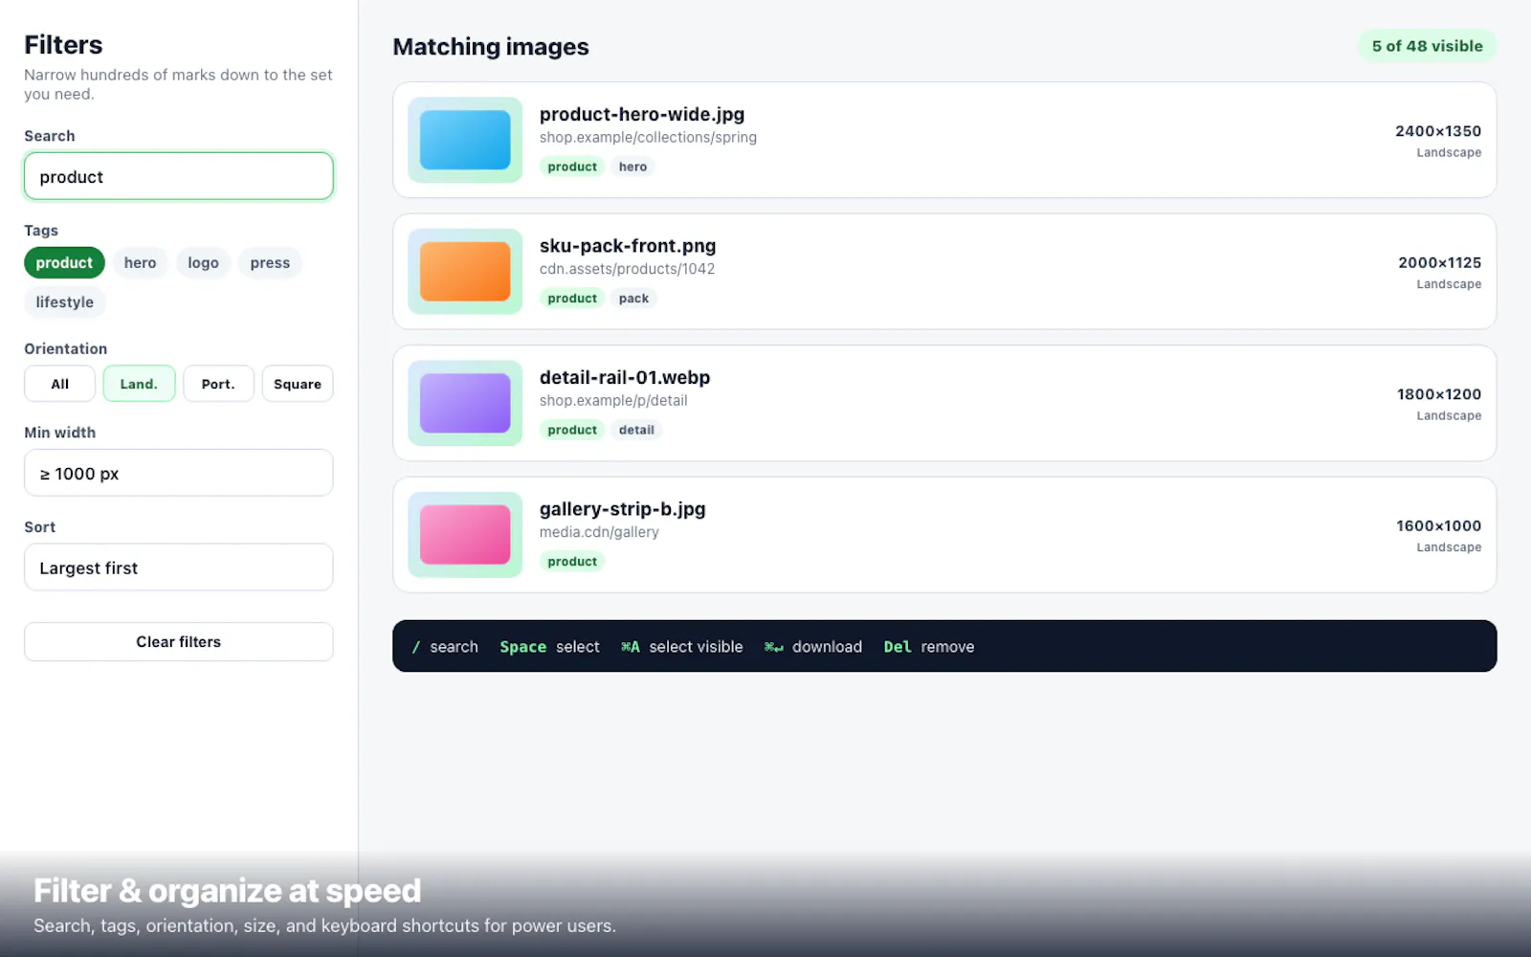
Task: Click the 'product' tag on sku-pack-front.png
Action: (x=572, y=299)
